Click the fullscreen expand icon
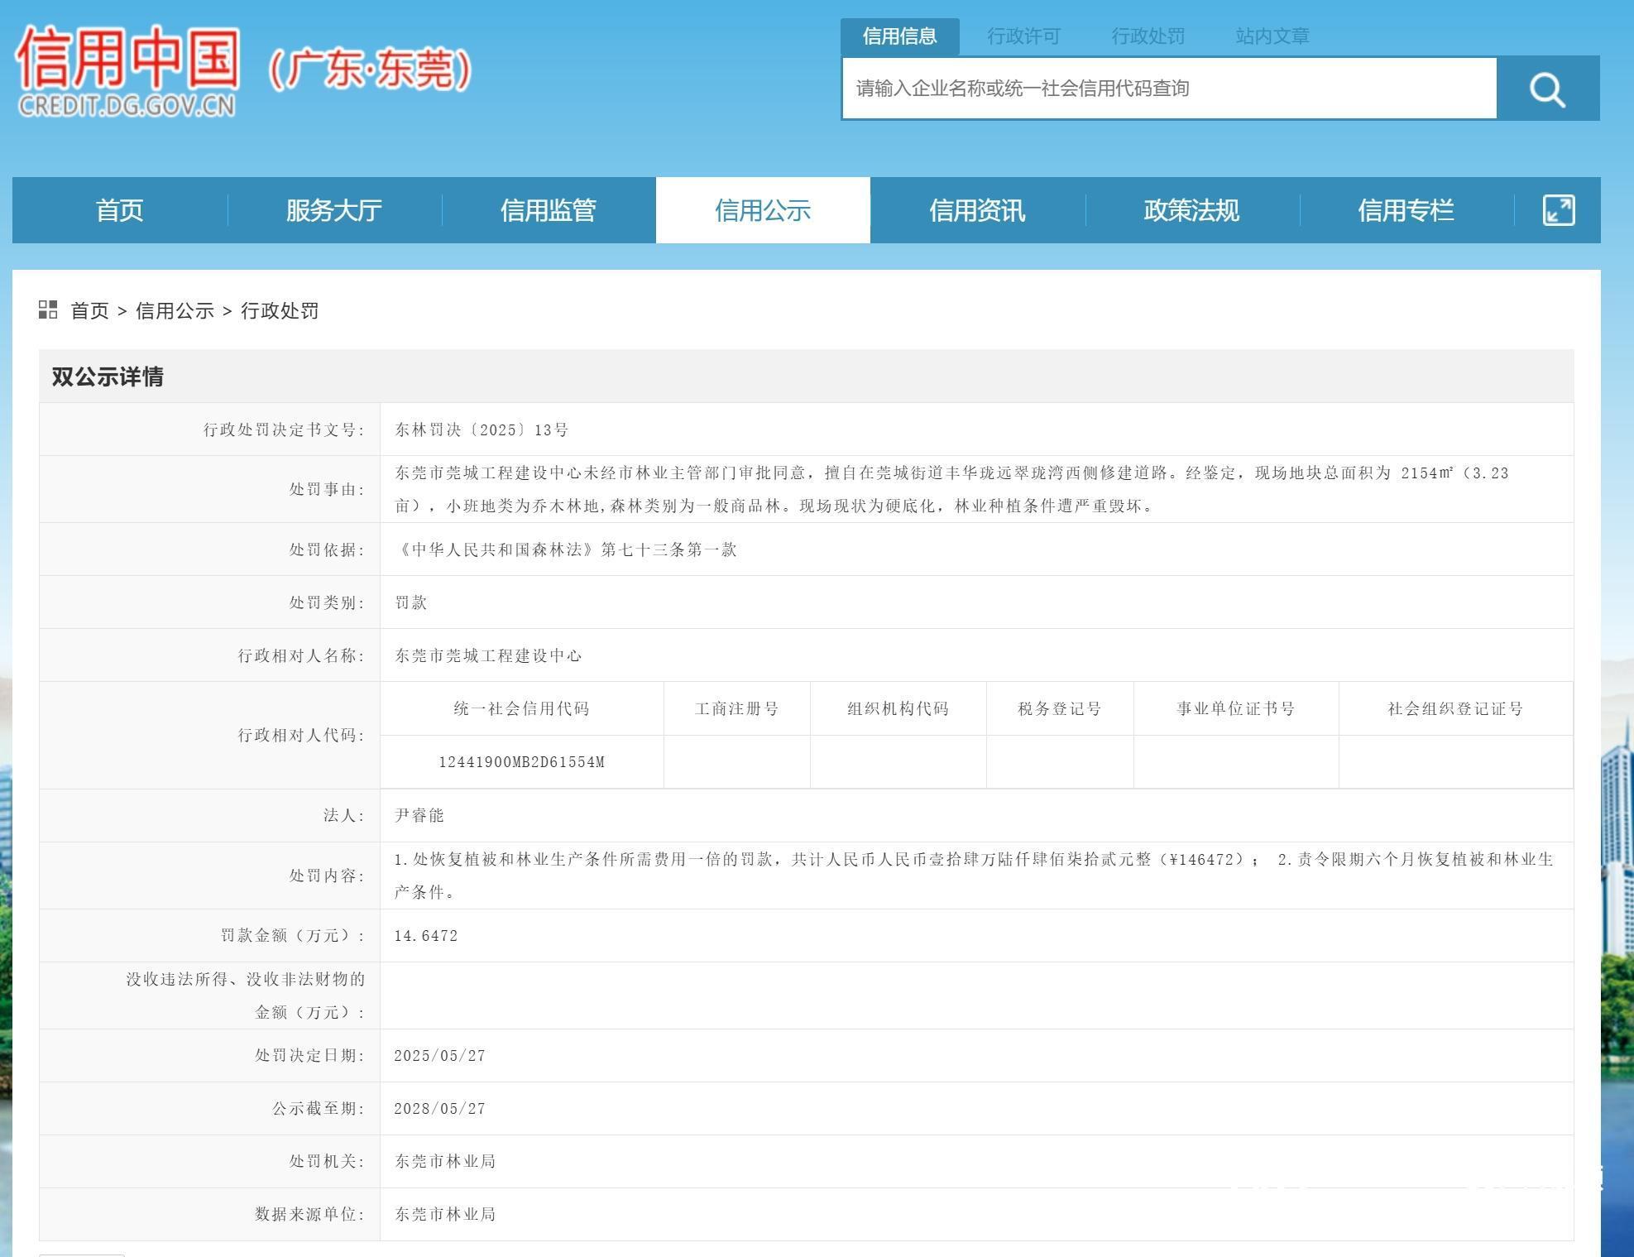 tap(1558, 210)
